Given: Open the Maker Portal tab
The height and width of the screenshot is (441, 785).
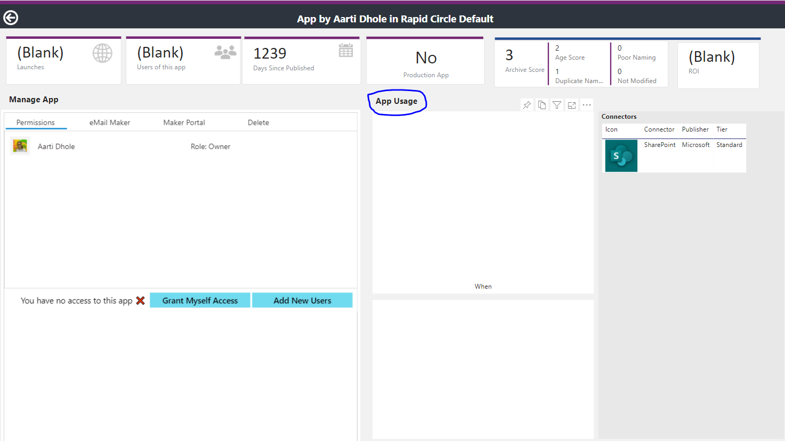Looking at the screenshot, I should (184, 122).
